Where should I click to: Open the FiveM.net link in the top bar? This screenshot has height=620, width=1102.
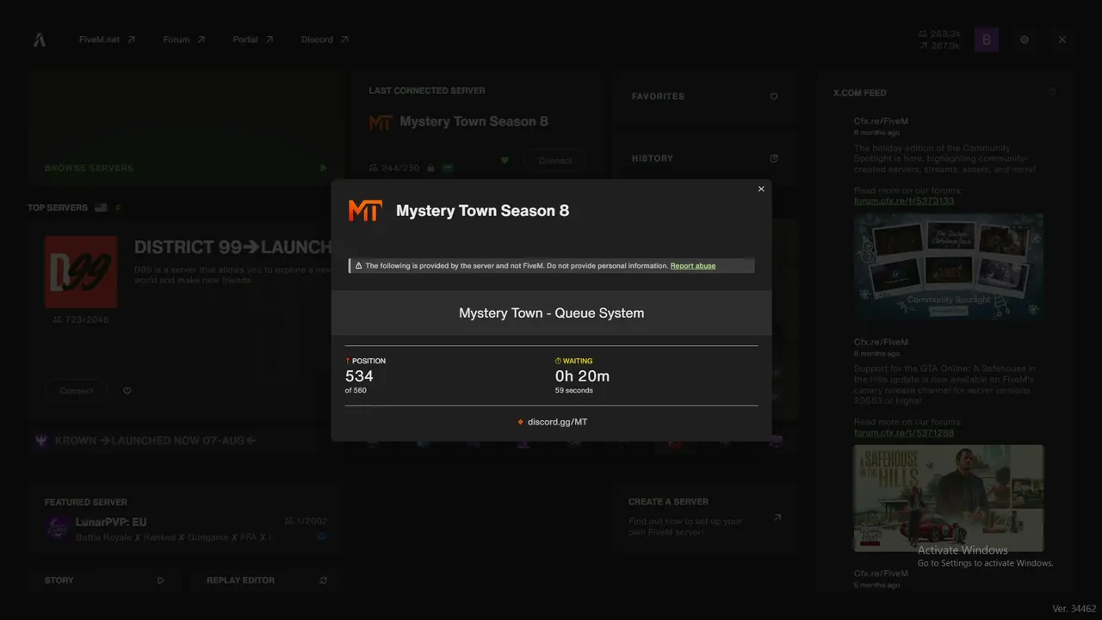pos(107,40)
